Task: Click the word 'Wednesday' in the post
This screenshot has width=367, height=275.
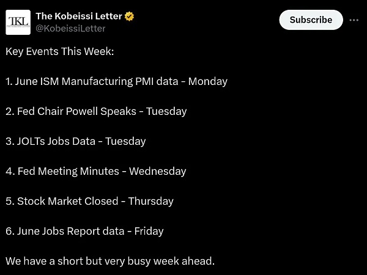Action: coord(157,171)
